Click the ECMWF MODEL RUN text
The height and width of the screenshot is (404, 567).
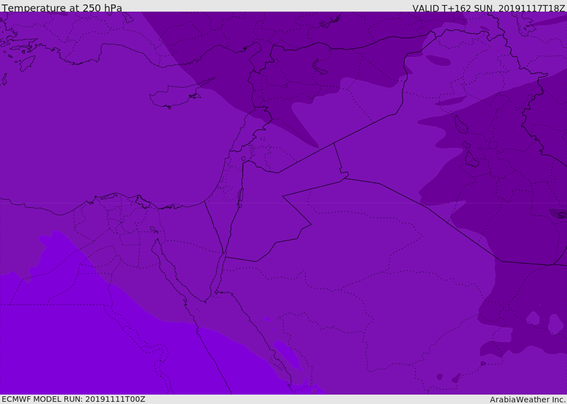pyautogui.click(x=73, y=399)
